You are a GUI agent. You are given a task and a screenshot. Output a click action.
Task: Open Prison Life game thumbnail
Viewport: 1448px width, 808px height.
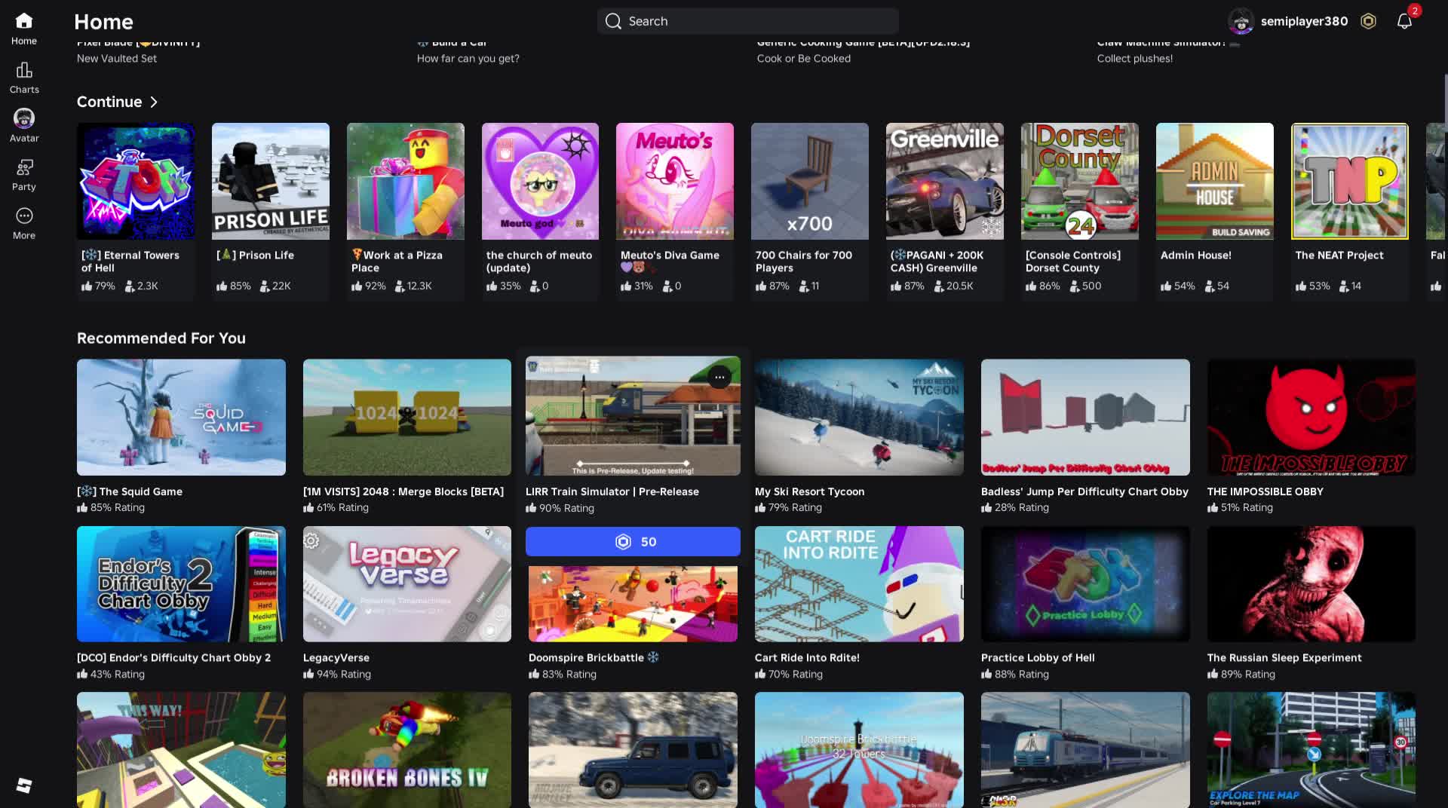[271, 181]
